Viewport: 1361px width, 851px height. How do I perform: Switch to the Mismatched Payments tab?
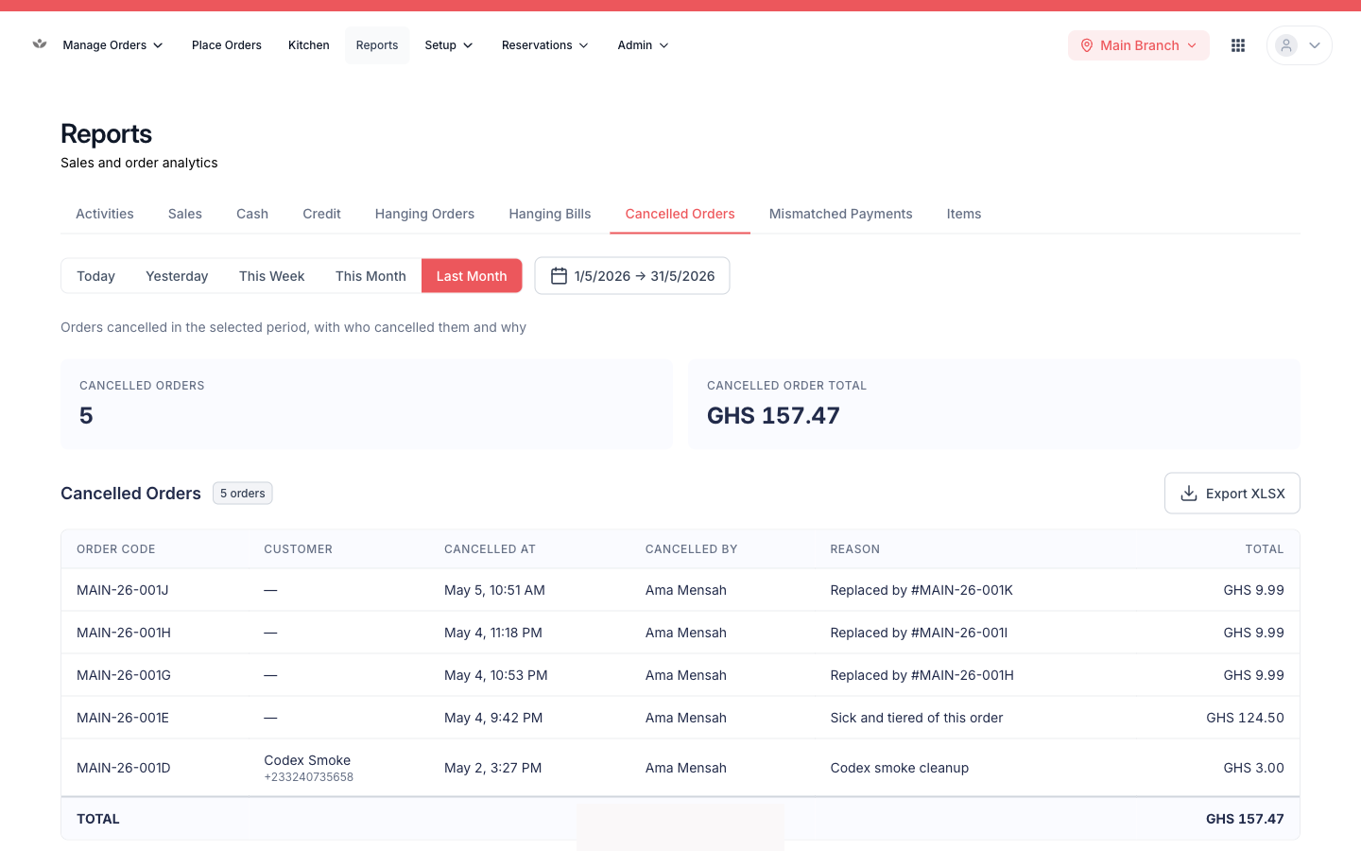point(841,214)
